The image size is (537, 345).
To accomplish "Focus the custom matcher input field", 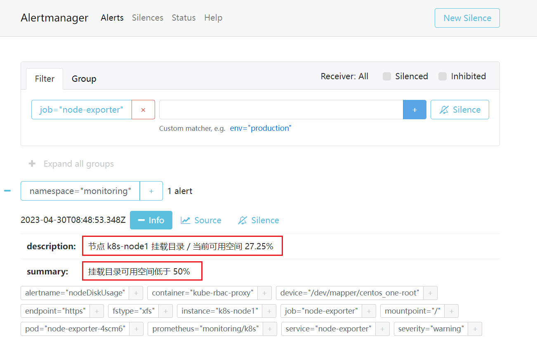I will pos(281,110).
